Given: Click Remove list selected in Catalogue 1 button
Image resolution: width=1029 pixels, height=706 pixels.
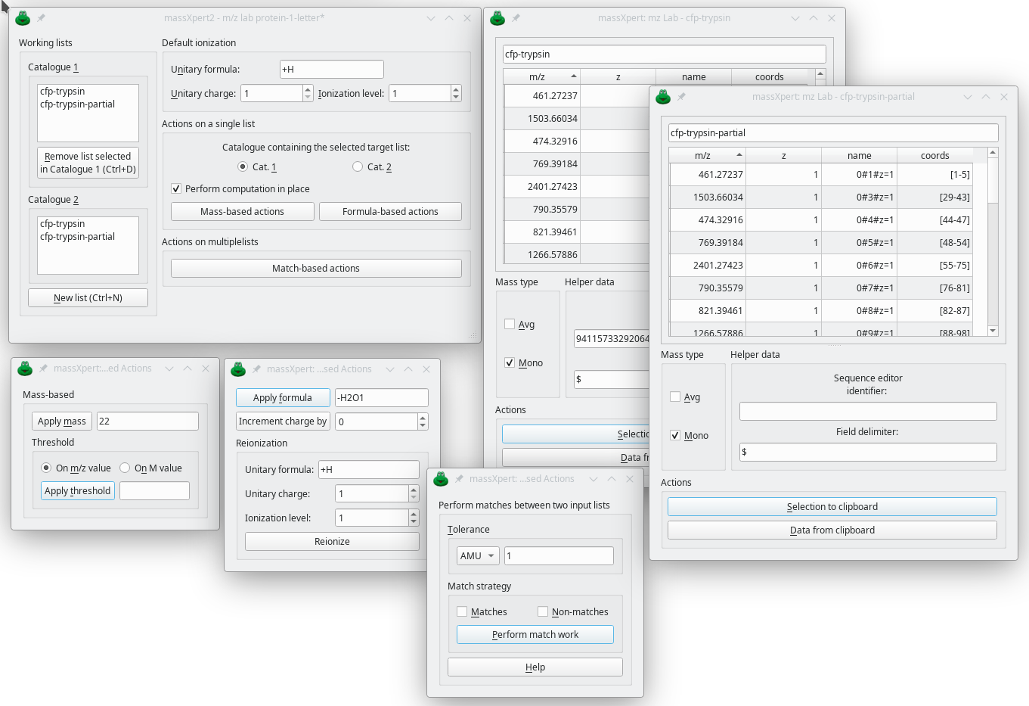Looking at the screenshot, I should coord(88,163).
